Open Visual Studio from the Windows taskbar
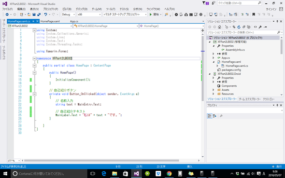Image resolution: width=285 pixels, height=178 pixels. coord(137,174)
